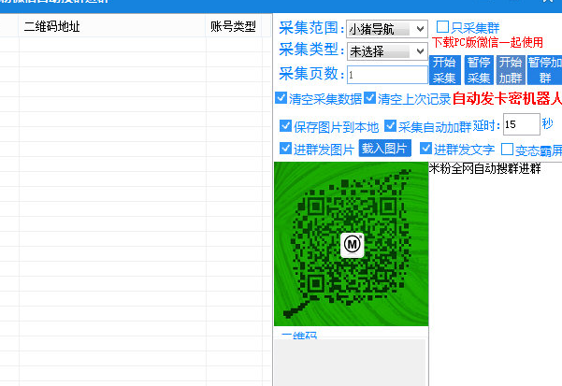The image size is (562, 386).
Task: Click the 米粉全网自动搜群进群 text box
Action: click(496, 274)
